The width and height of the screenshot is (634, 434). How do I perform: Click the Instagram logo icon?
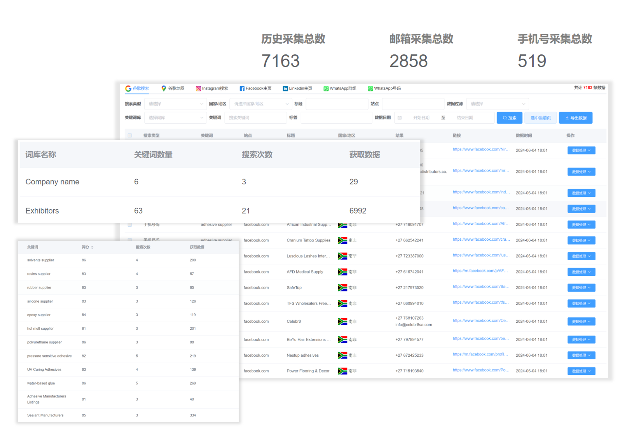[x=198, y=88]
